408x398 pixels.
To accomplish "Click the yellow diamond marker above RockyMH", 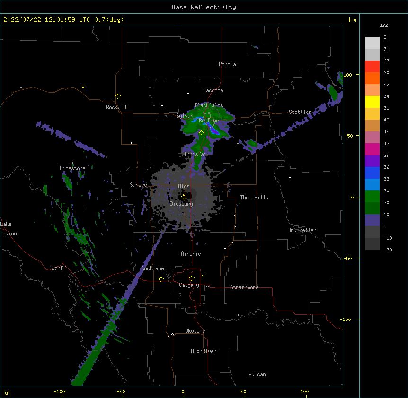I will tap(118, 96).
